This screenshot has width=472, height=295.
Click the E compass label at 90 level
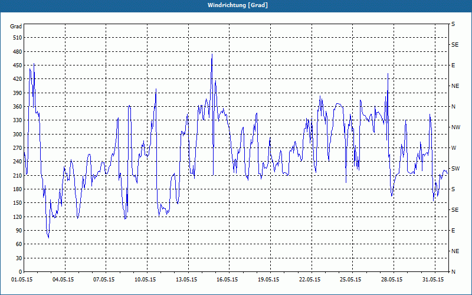[453, 230]
